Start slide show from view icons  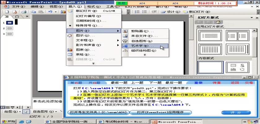pos(12,107)
